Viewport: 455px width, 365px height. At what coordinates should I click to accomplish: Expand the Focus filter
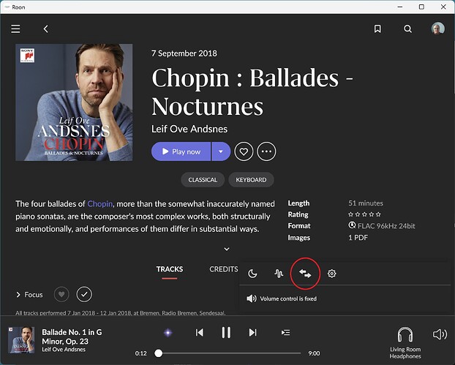pos(29,295)
